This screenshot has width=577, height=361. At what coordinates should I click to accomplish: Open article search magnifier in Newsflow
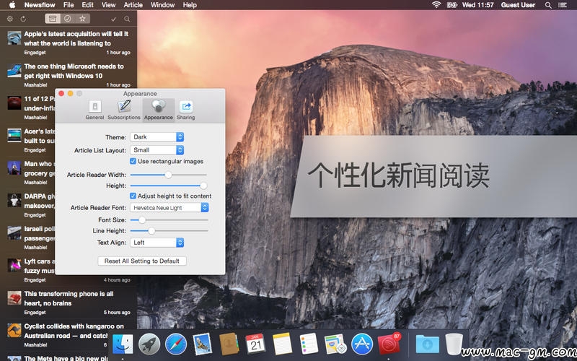pyautogui.click(x=127, y=19)
